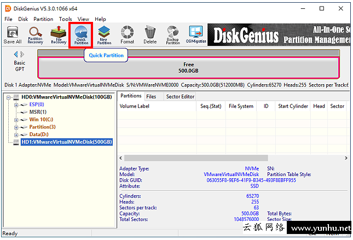The width and height of the screenshot is (353, 240).
Task: Select the MSR(1) partition
Action: [x=38, y=112]
